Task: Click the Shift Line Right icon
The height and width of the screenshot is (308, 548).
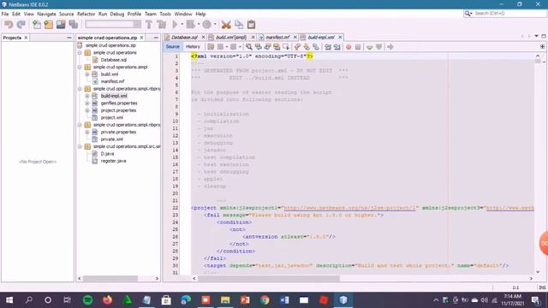Action: pos(337,47)
